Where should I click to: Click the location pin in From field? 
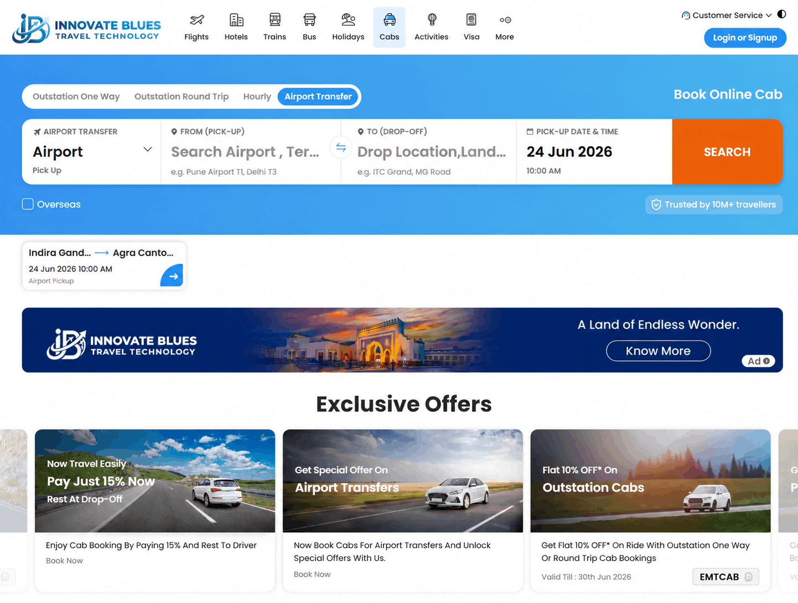click(174, 132)
